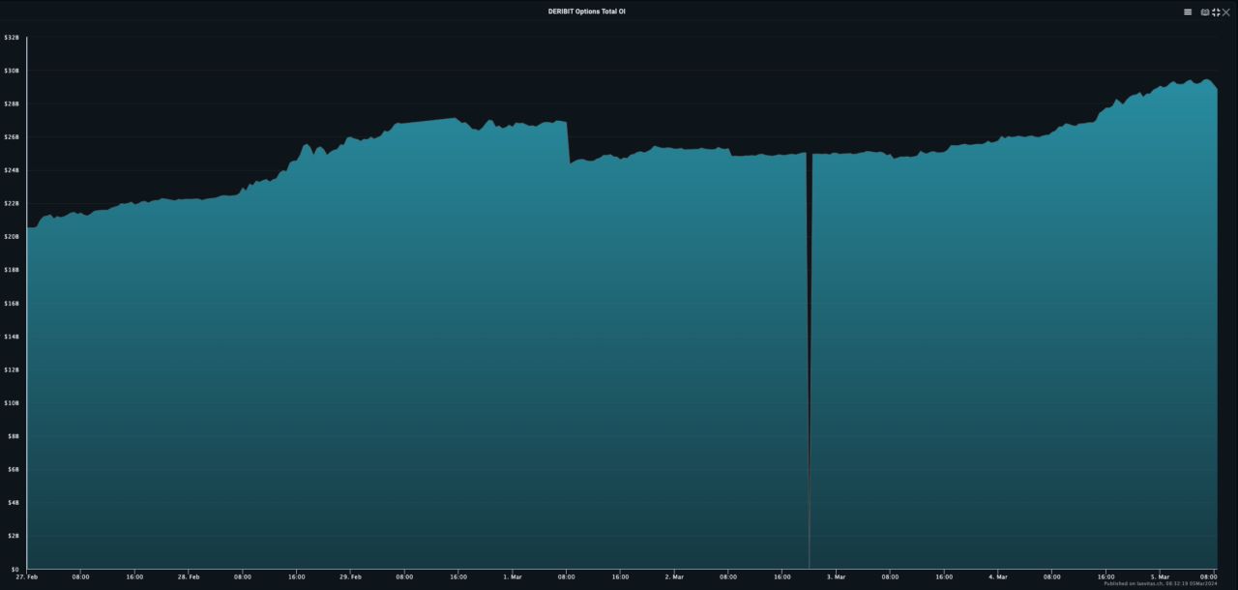Select the '28. Feb' x-axis date label
This screenshot has width=1238, height=590.
tap(189, 576)
